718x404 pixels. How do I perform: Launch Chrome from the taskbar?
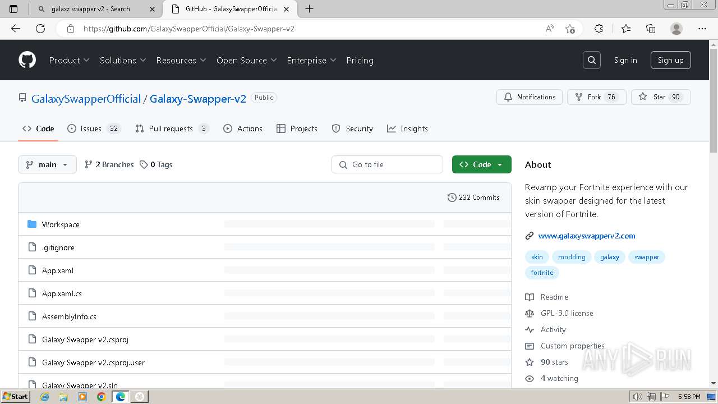(x=101, y=397)
